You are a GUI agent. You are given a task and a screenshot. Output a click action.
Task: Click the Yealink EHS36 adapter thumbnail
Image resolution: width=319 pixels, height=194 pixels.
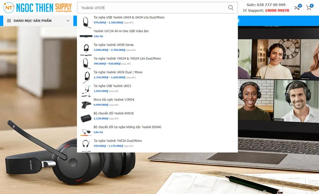[86, 117]
